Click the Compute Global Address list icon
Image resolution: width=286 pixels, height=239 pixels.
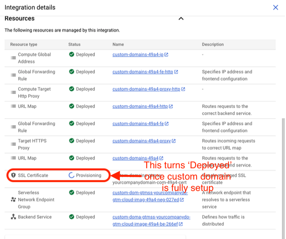pyautogui.click(x=13, y=58)
